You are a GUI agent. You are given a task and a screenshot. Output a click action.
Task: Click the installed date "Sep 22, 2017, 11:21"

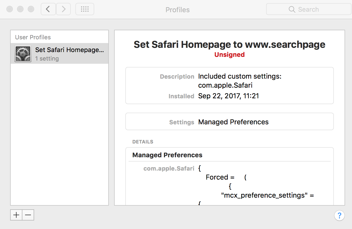pyautogui.click(x=229, y=96)
